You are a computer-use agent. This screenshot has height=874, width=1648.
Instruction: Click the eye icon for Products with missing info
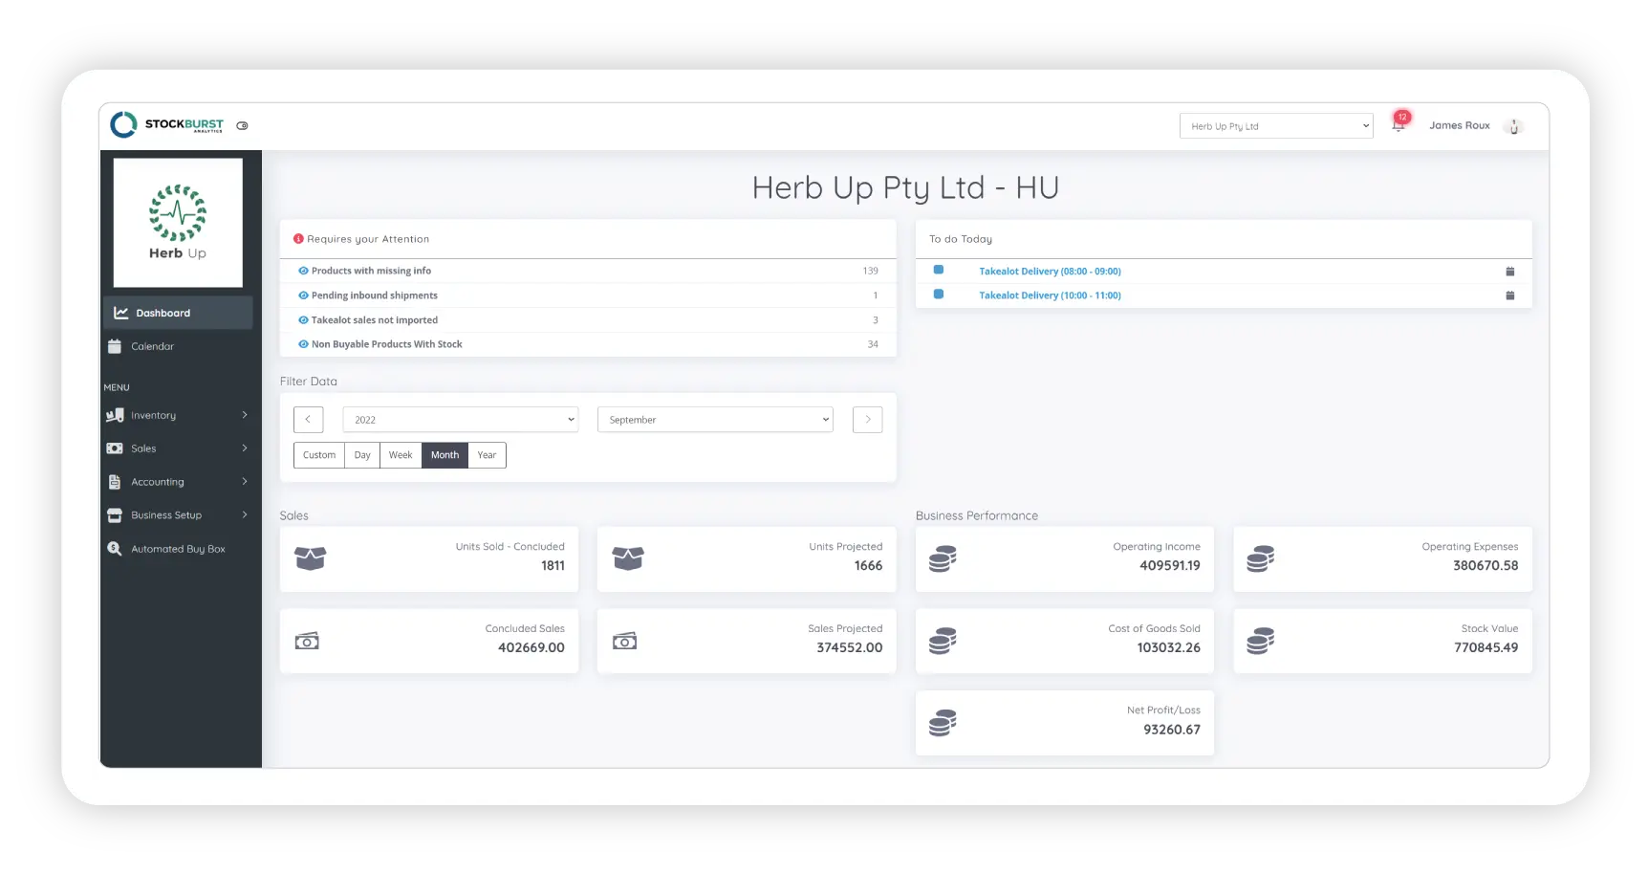coord(303,271)
